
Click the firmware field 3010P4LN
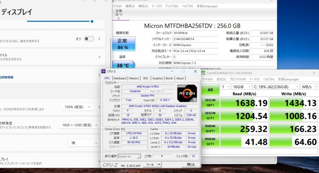pos(195,33)
